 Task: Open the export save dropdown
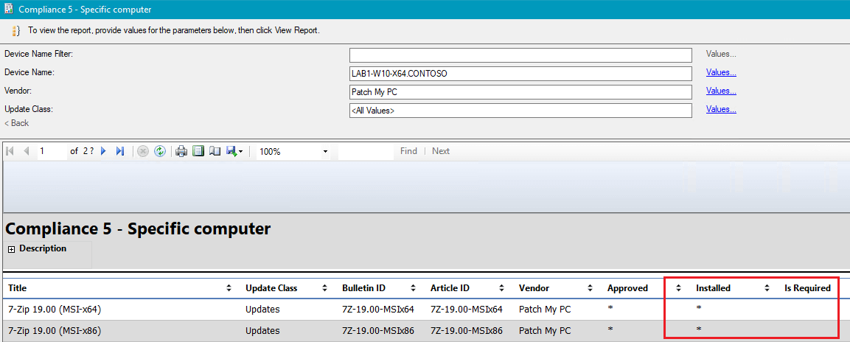tap(234, 151)
